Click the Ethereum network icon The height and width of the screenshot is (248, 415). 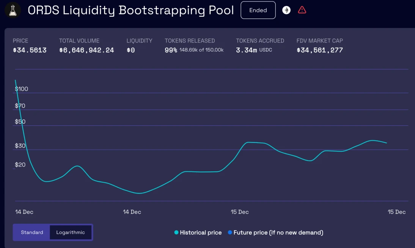coord(286,10)
